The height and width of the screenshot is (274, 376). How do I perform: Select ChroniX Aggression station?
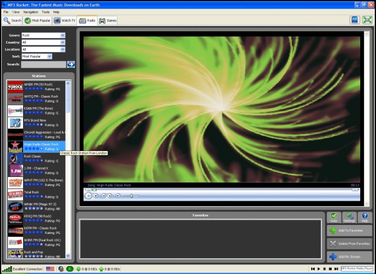36,135
